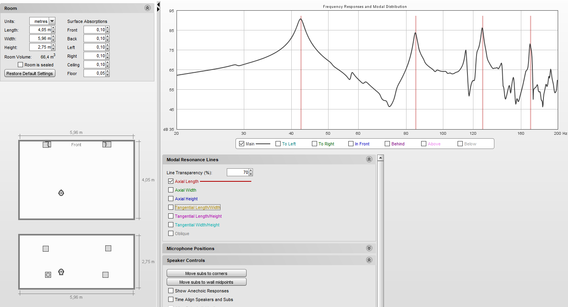Image resolution: width=568 pixels, height=307 pixels.
Task: Adjust the Floor absorption spinner
Action: coord(107,73)
